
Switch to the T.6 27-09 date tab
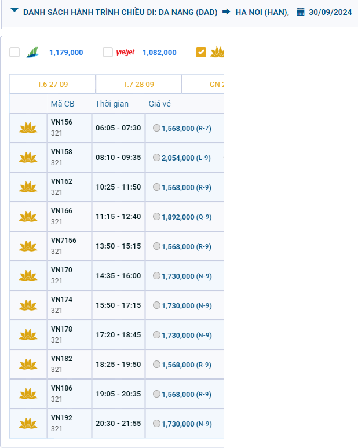(52, 84)
